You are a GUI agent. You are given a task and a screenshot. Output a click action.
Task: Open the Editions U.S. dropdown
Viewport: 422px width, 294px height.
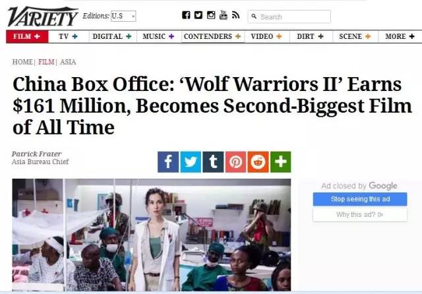coord(123,16)
